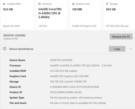Image resolution: width=135 pixels, height=109 pixels.
Task: Click the Installed RAM card icon
Action: 4,4
